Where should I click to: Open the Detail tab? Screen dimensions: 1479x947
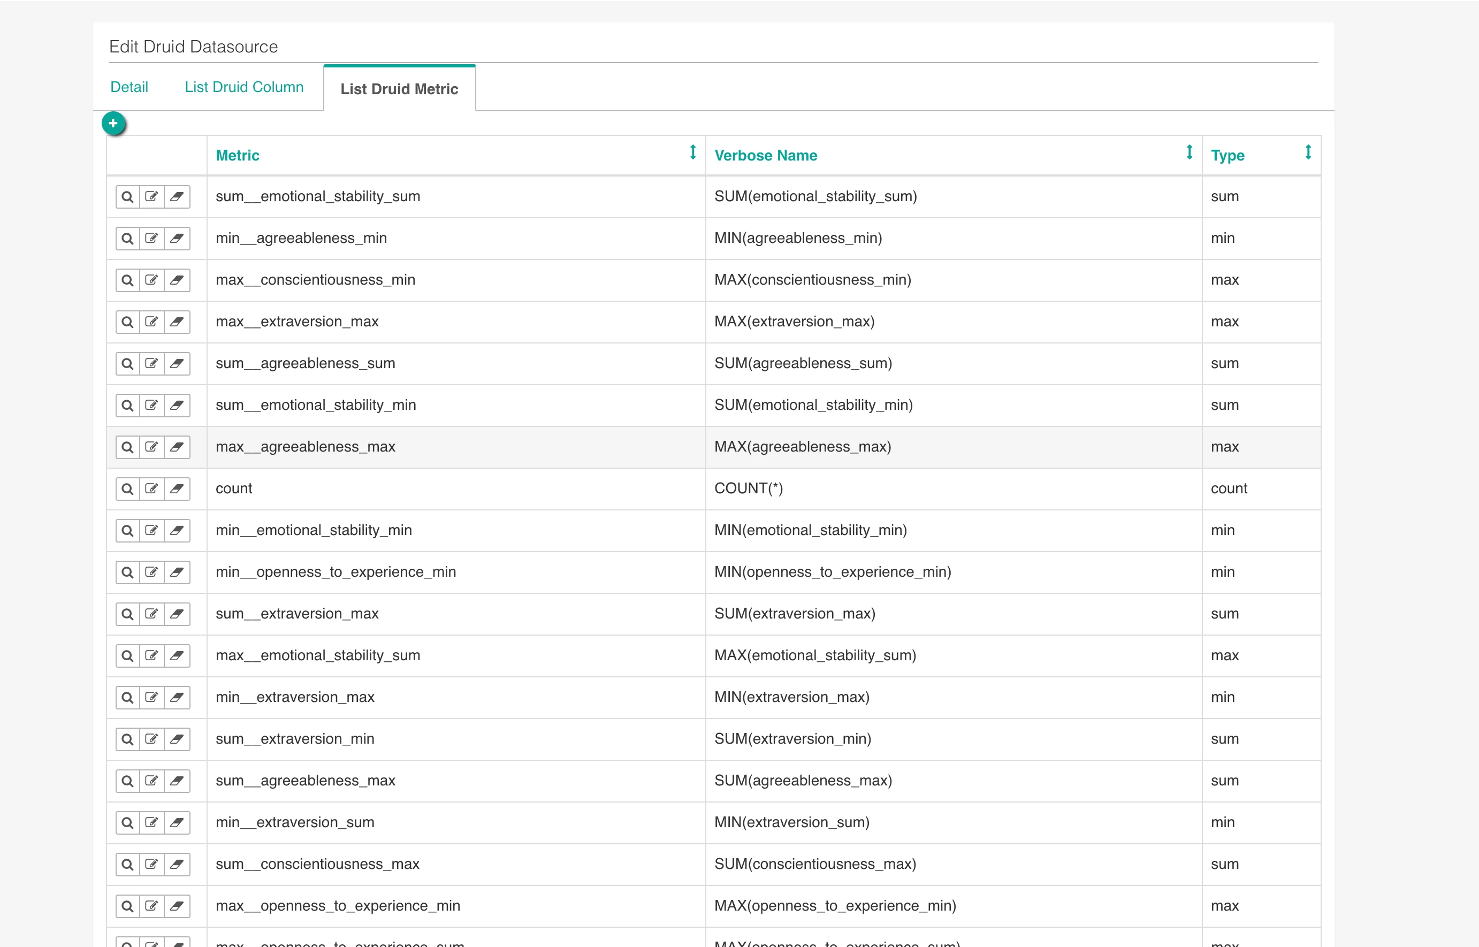[x=129, y=87]
